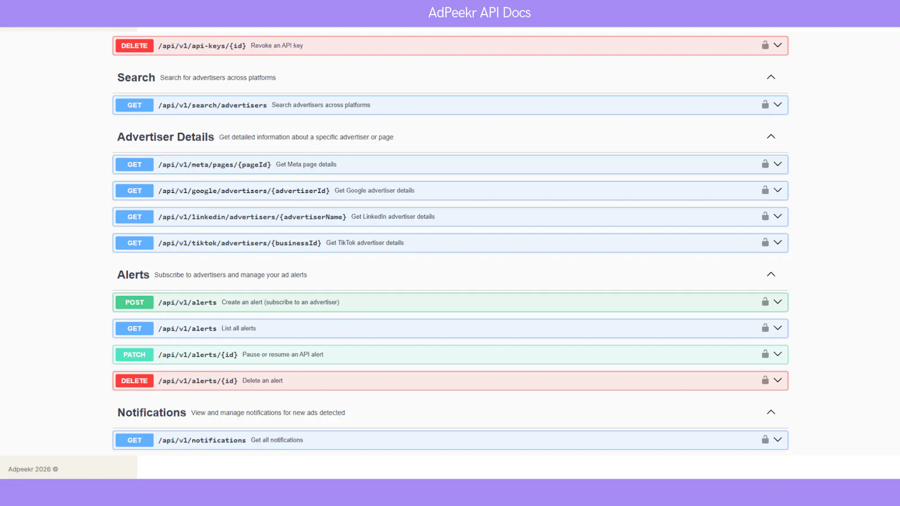
Task: Click 'Get LinkedIn advertiser details' description
Action: point(393,216)
